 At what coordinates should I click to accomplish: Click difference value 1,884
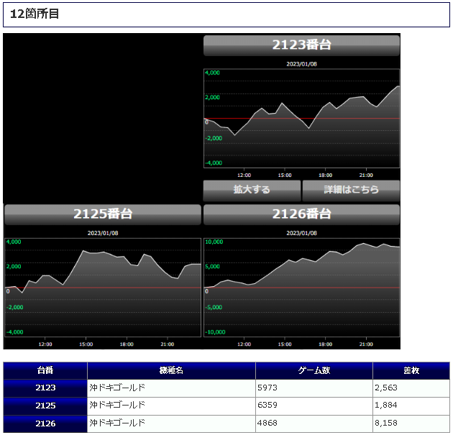(386, 406)
